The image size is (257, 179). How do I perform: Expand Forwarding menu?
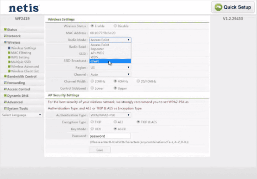[16, 83]
